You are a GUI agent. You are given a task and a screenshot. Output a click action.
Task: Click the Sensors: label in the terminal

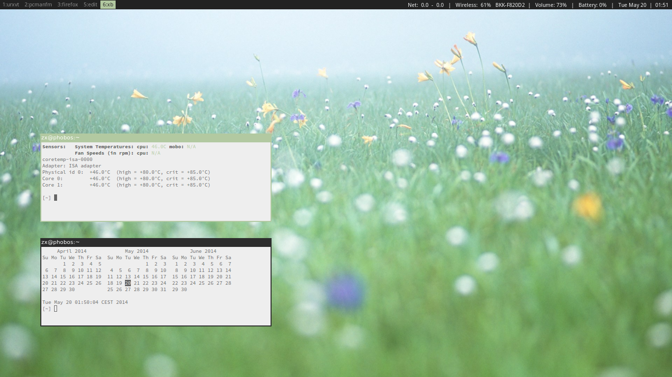[54, 147]
